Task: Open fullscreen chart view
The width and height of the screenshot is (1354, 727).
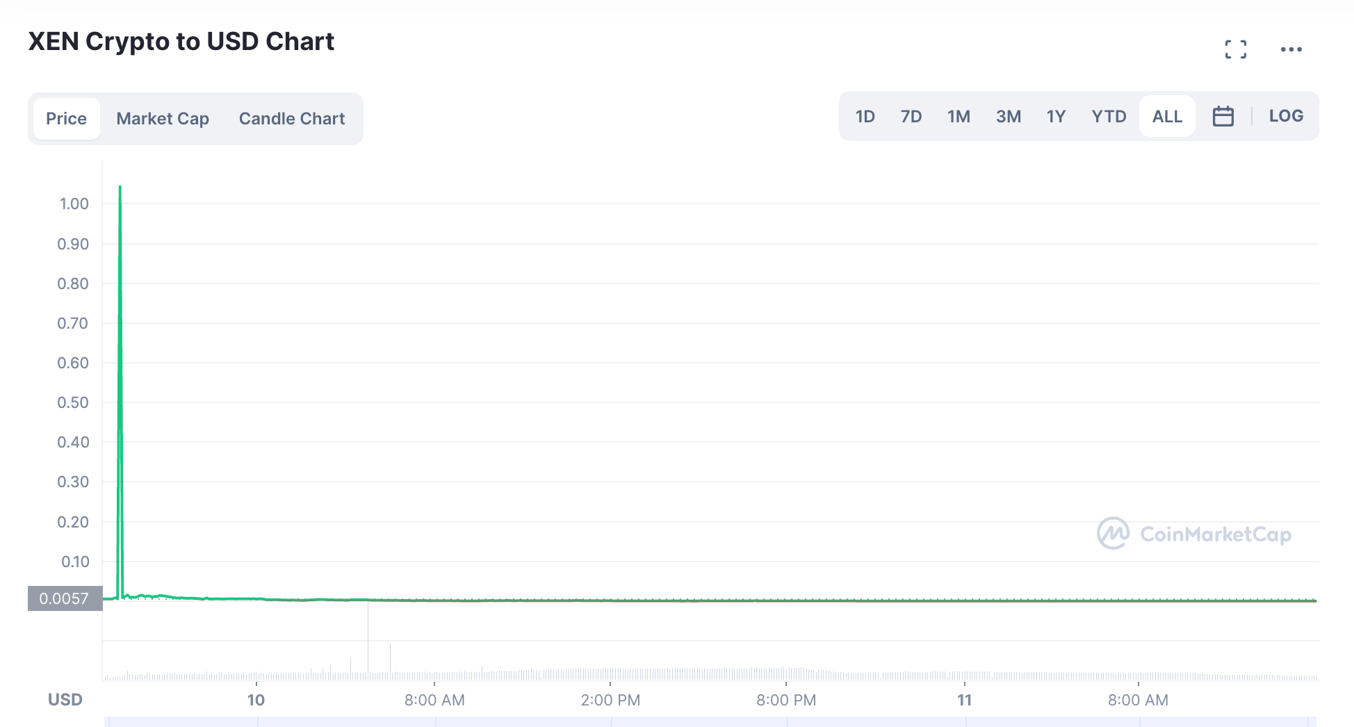Action: tap(1237, 49)
